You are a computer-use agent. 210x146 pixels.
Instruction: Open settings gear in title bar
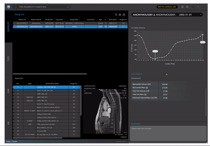(187, 7)
